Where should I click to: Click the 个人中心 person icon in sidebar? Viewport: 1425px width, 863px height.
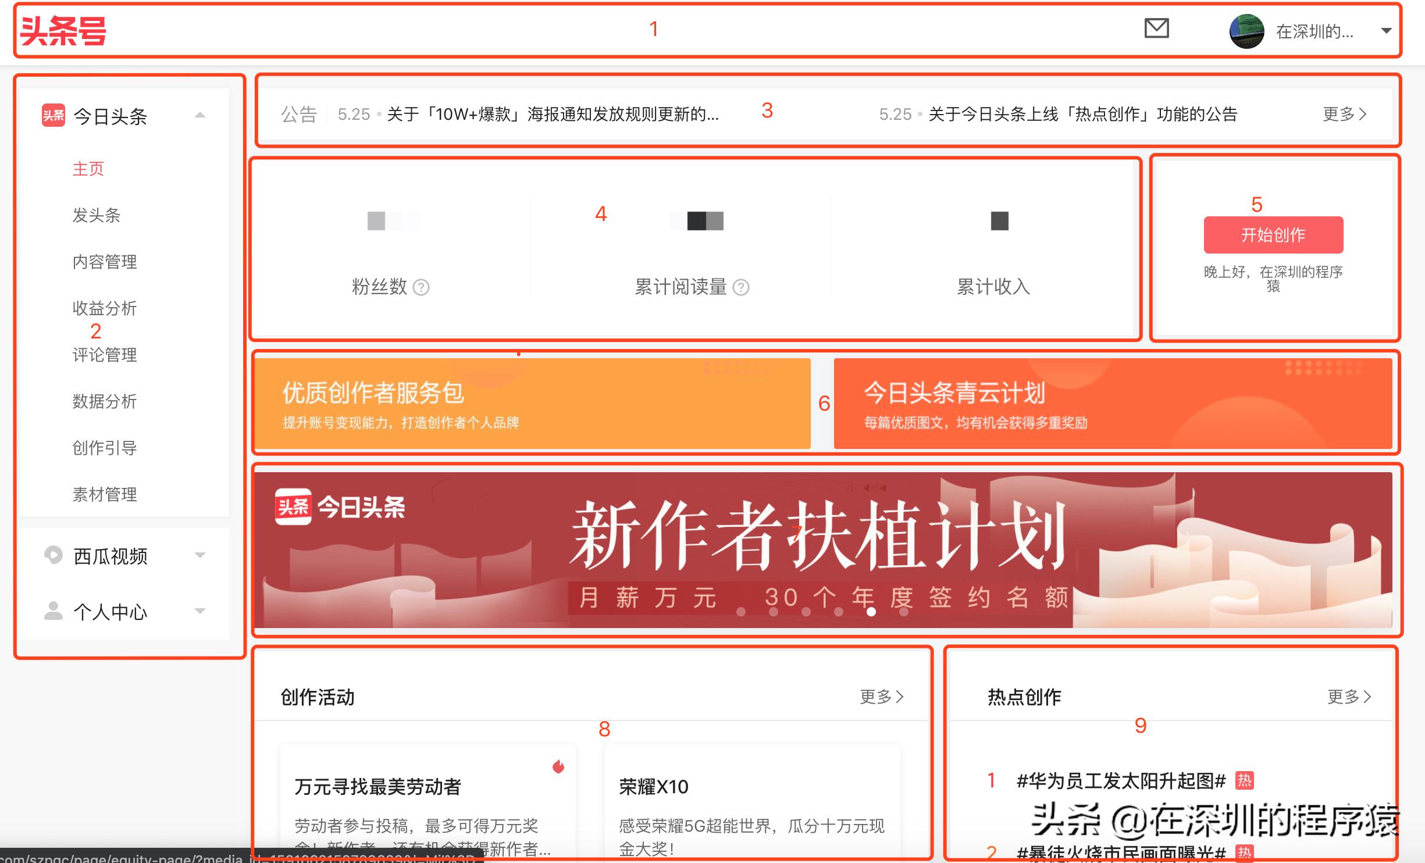coord(53,611)
